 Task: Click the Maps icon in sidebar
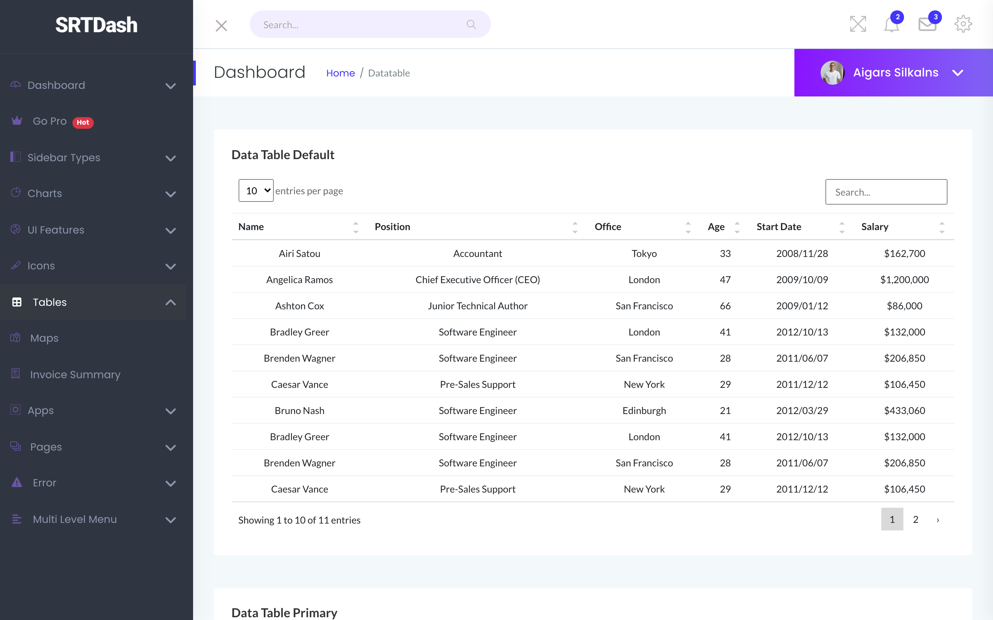click(x=16, y=338)
